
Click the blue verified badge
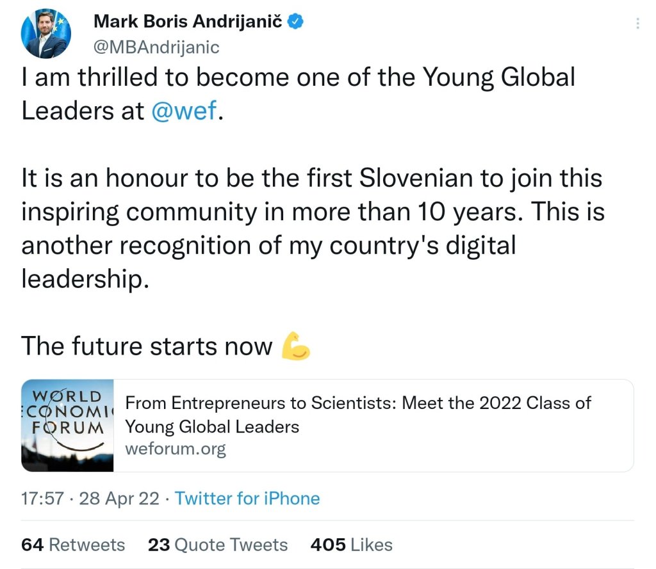point(295,21)
